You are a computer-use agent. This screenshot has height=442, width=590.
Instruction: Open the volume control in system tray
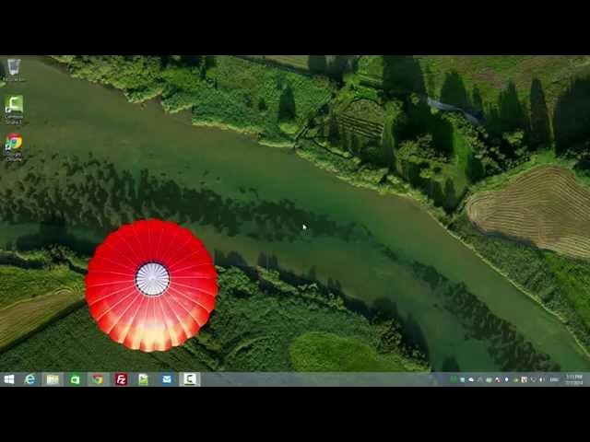[543, 379]
